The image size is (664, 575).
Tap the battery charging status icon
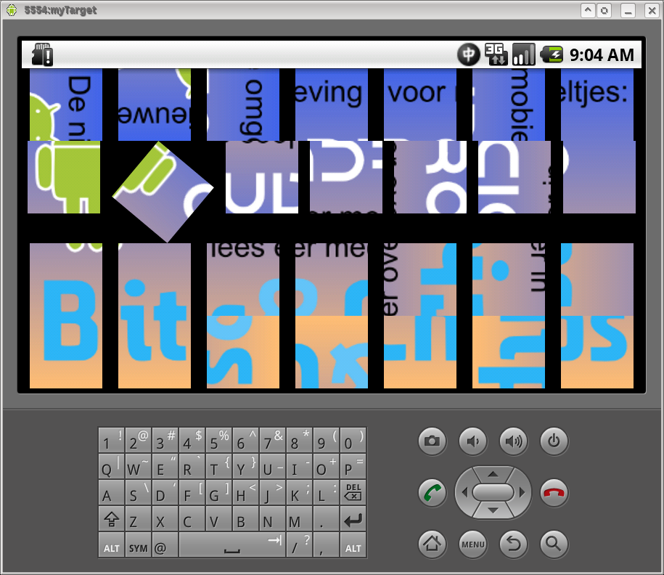[x=552, y=54]
